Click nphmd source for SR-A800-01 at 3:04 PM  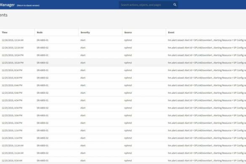coord(128,116)
